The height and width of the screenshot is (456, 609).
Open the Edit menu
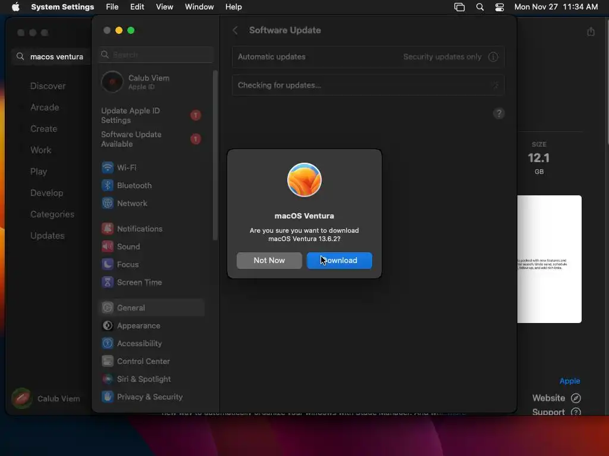tap(137, 7)
